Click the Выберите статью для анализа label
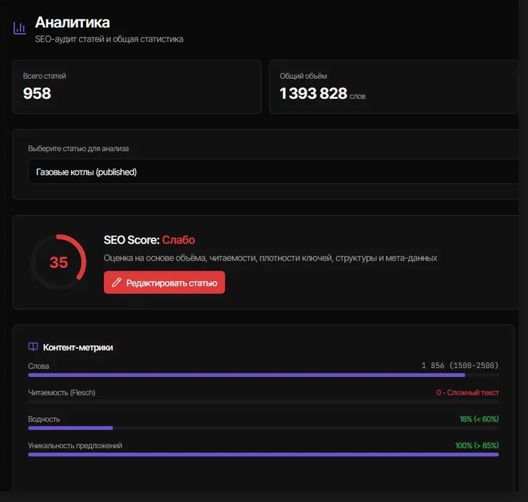Screen dimensions: 528x502 click(x=78, y=148)
